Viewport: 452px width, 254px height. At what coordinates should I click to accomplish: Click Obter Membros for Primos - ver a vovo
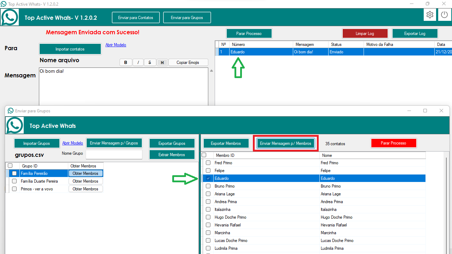(86, 189)
